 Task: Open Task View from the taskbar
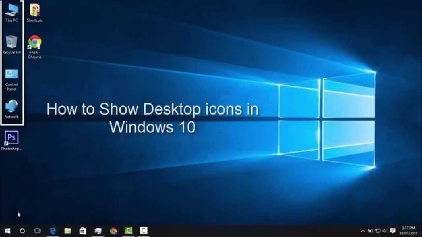(x=37, y=231)
